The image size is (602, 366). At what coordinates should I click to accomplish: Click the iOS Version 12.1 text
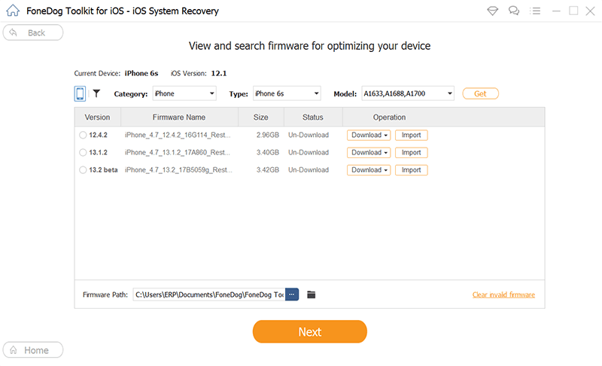pyautogui.click(x=199, y=73)
